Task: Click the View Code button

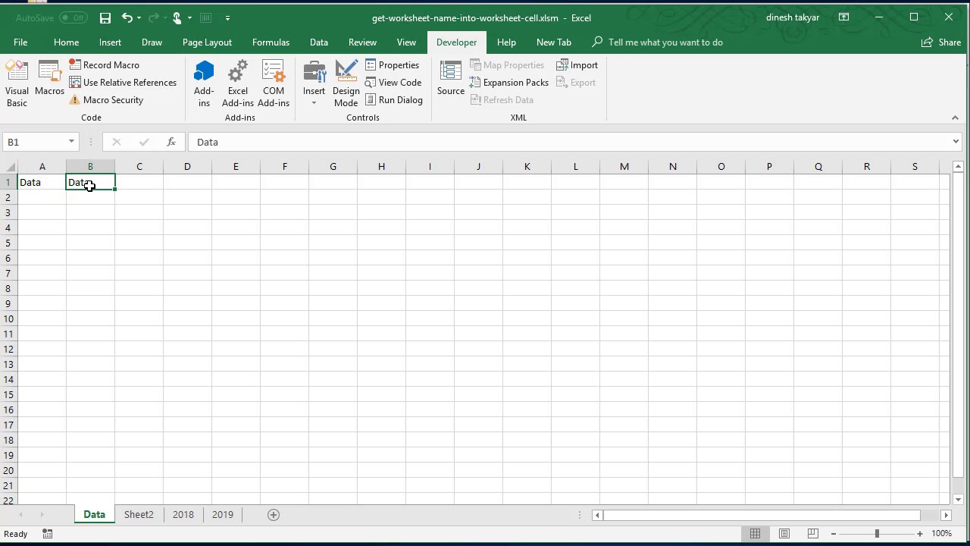Action: pyautogui.click(x=393, y=83)
